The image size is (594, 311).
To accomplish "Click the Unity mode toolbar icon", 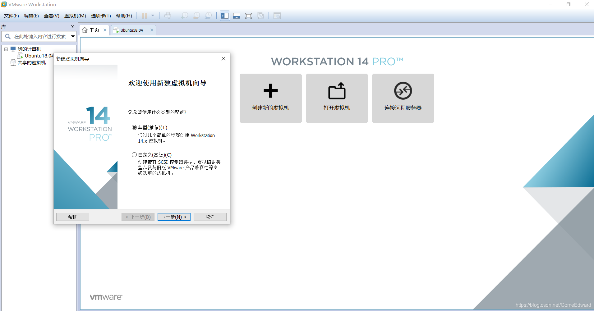I will click(x=260, y=16).
